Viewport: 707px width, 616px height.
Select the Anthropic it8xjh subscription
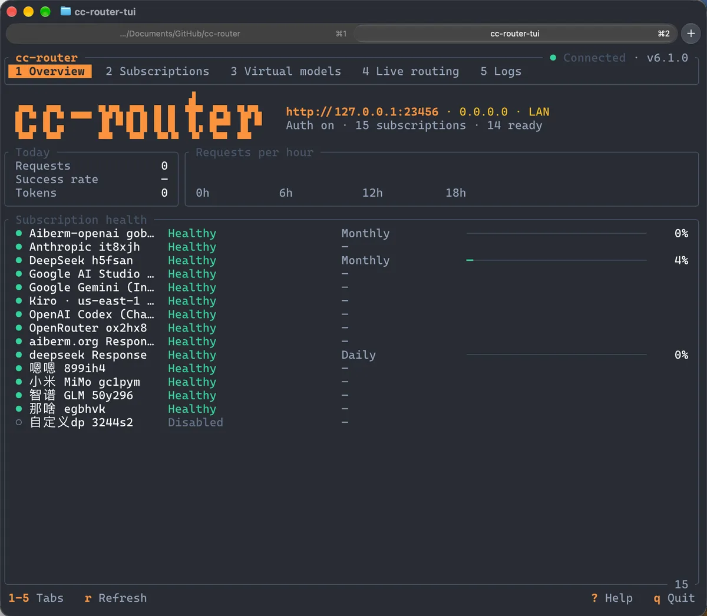point(352,247)
